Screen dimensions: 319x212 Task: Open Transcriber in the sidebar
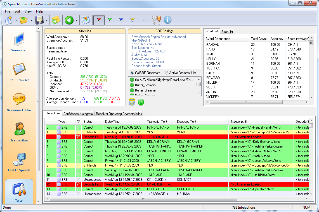click(19, 132)
